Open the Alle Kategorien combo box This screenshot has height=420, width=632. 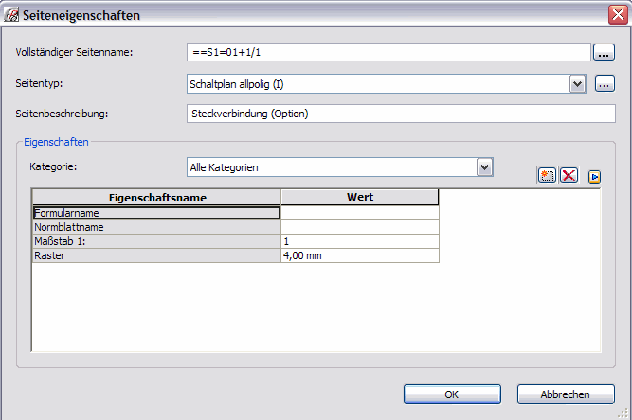click(340, 167)
